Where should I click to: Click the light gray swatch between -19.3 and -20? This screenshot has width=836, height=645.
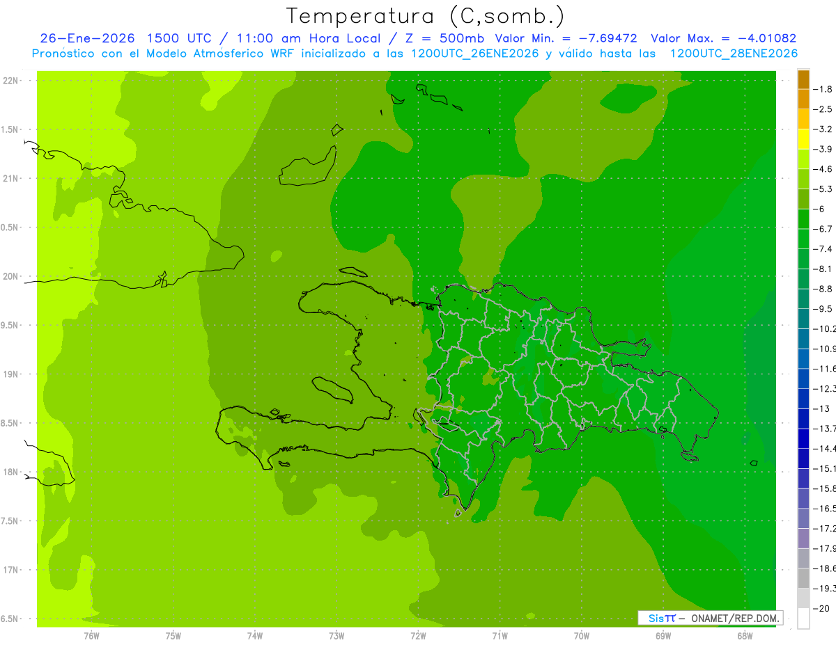pos(803,598)
